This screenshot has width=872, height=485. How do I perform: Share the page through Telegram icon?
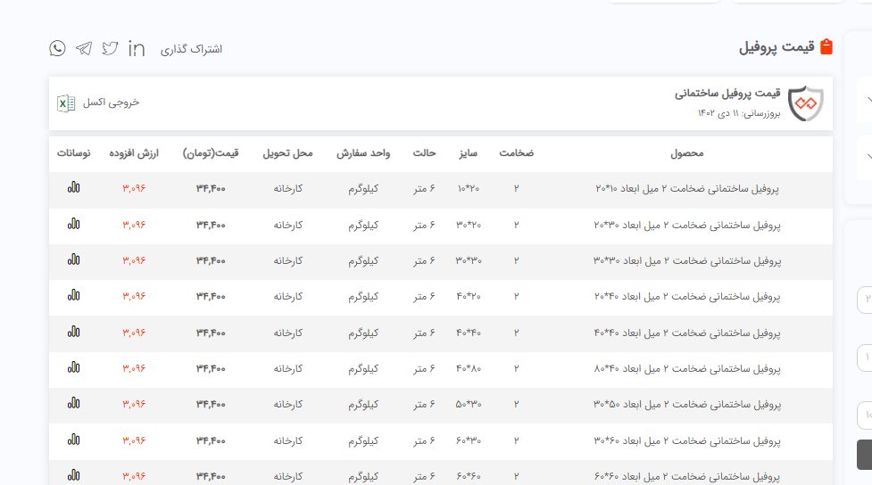pos(84,48)
